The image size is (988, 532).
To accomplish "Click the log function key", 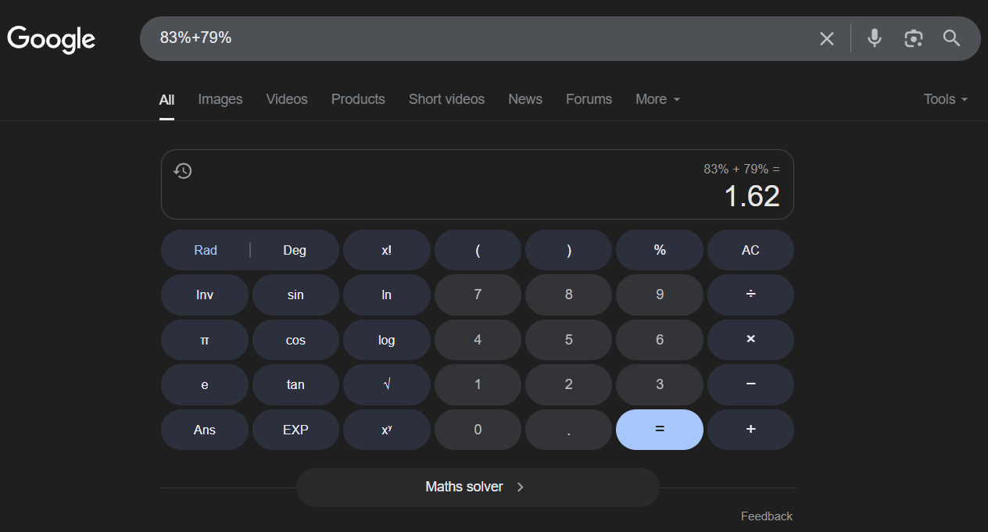I will [x=387, y=340].
